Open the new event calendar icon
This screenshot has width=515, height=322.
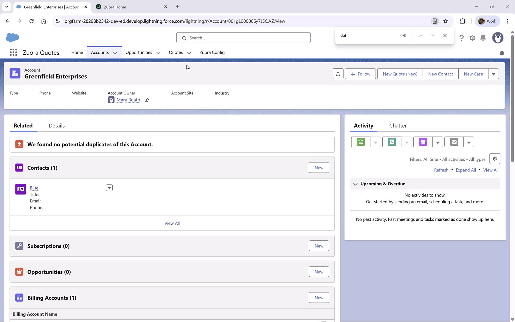point(423,142)
